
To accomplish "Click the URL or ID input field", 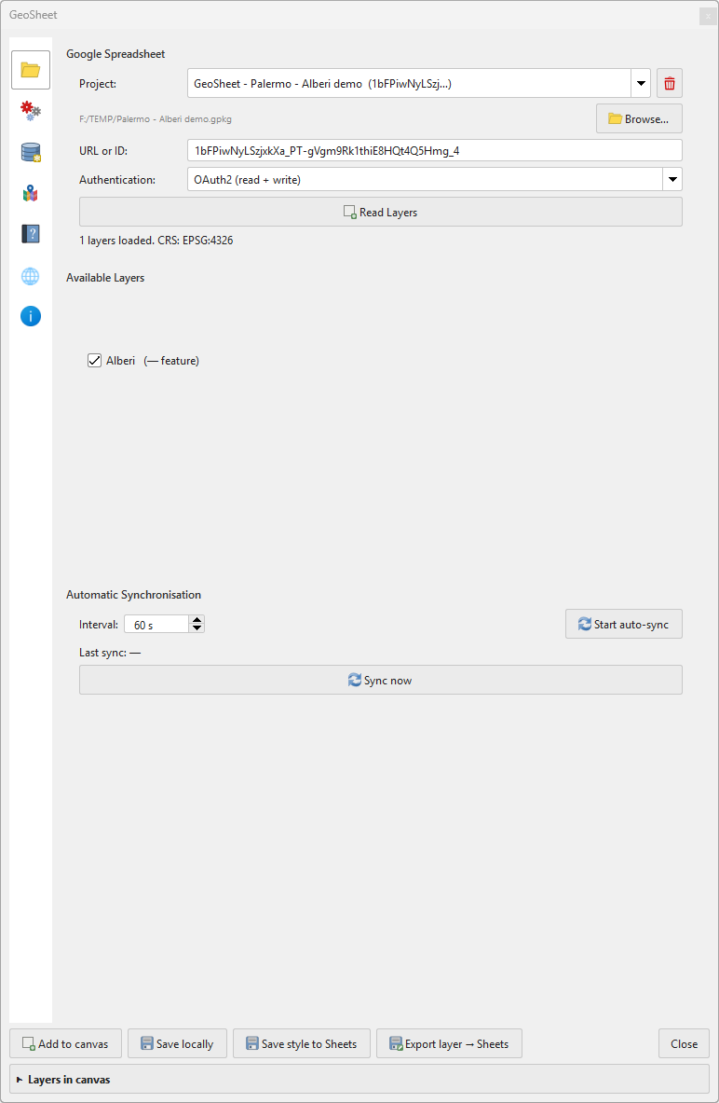I will click(x=434, y=150).
